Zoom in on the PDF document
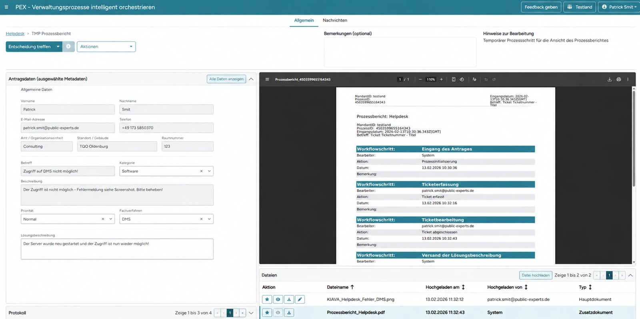Viewport: 640px width, 319px height. tap(441, 79)
